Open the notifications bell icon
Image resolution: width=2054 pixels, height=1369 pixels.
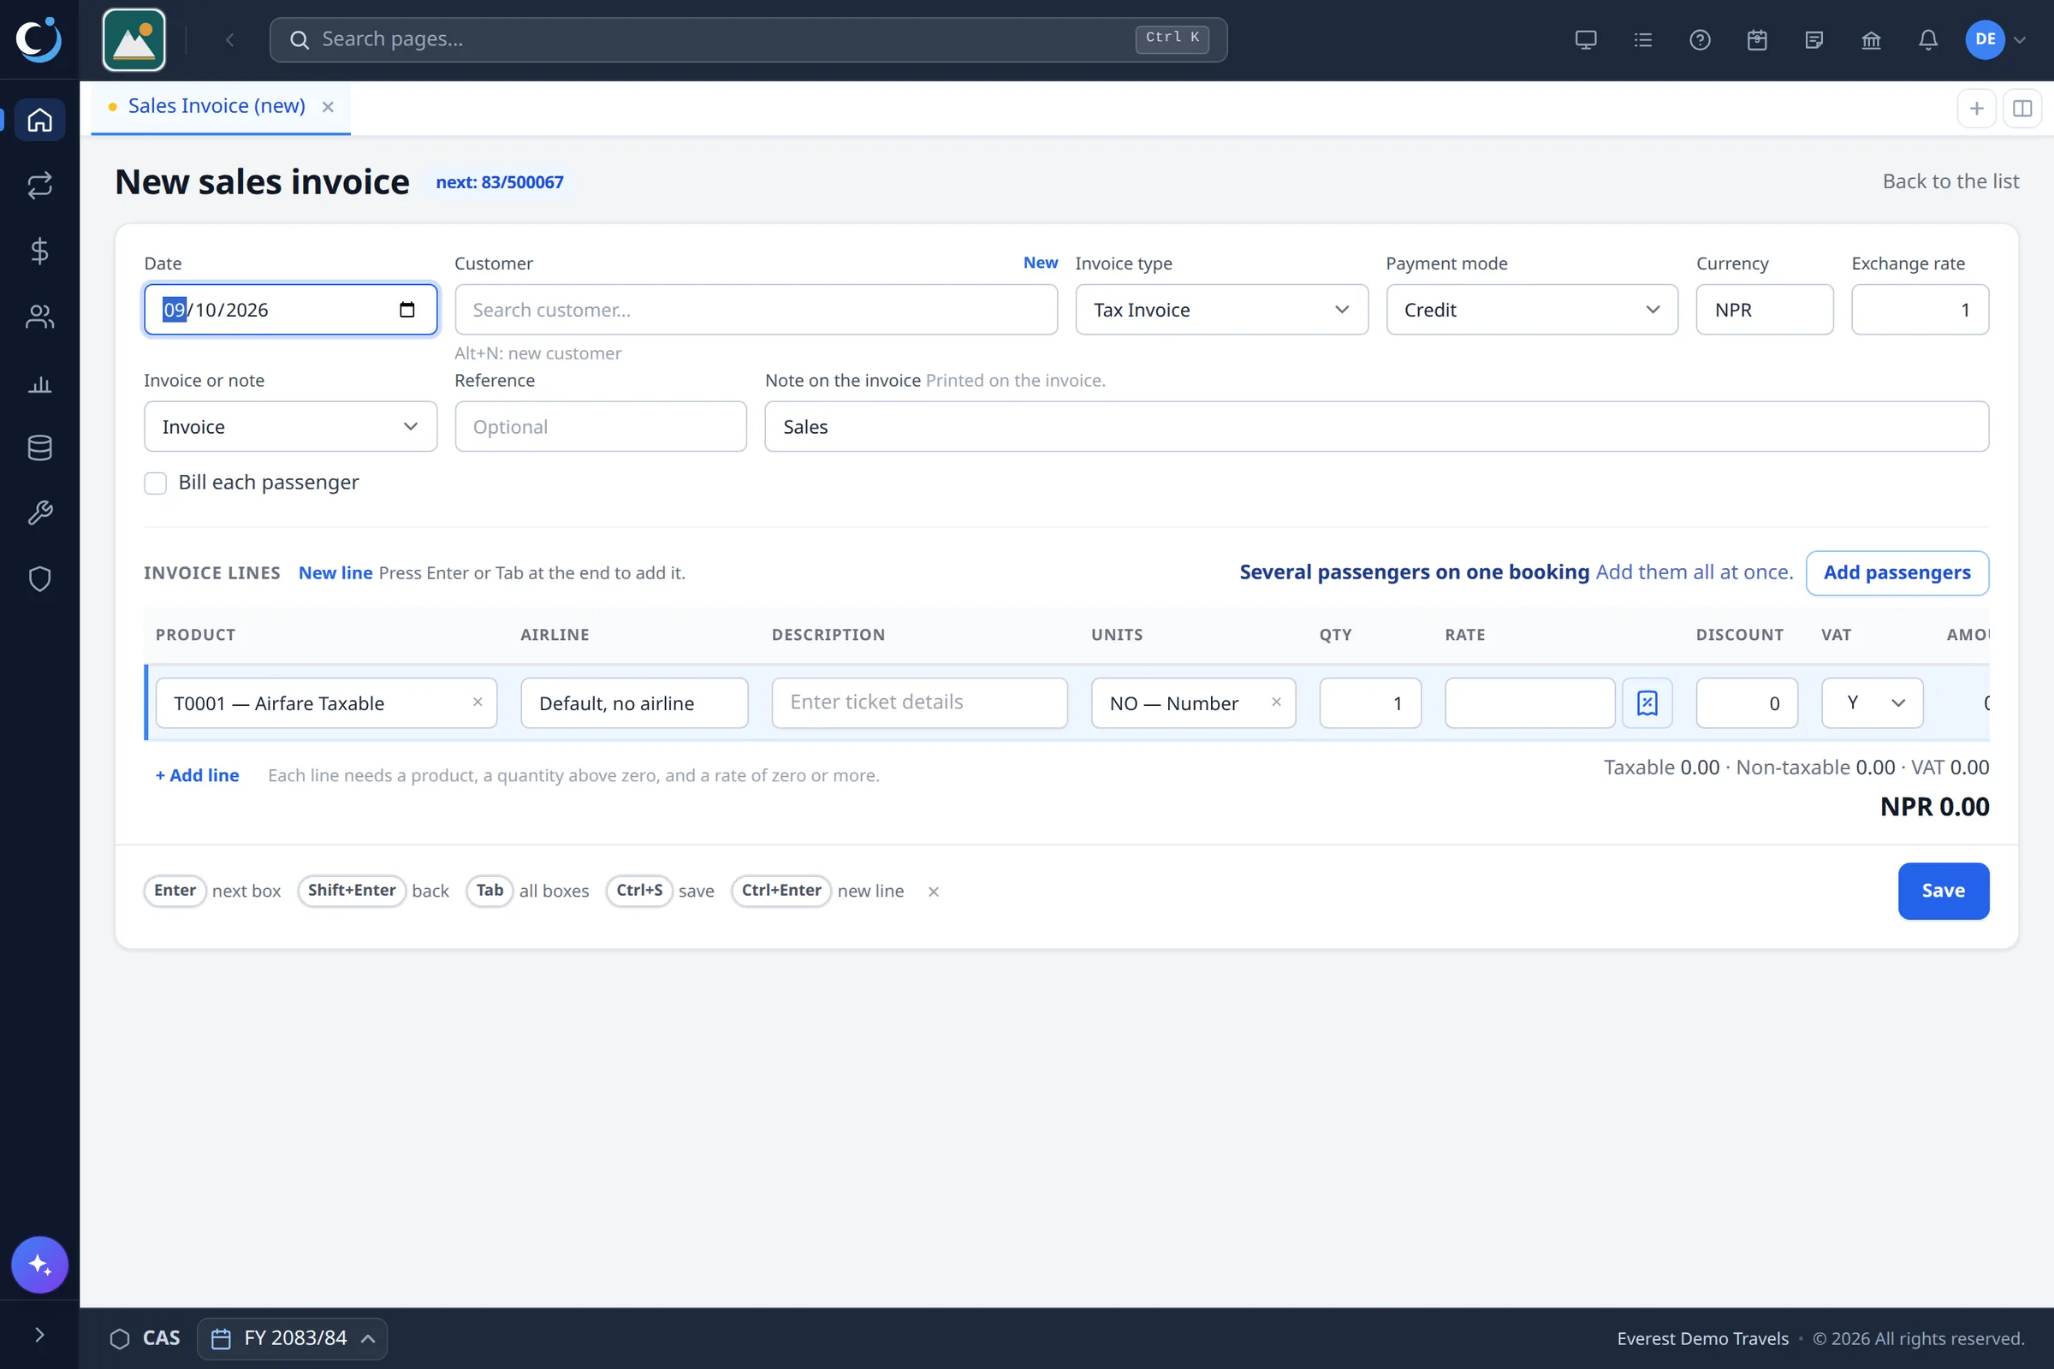[x=1928, y=39]
